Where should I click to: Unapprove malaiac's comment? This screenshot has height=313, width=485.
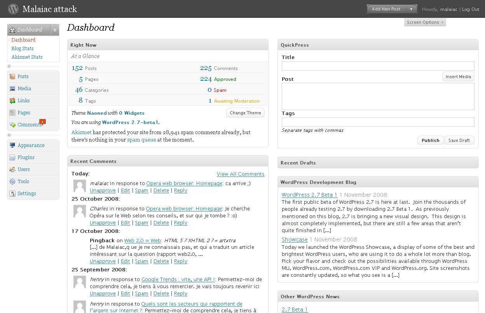point(103,191)
